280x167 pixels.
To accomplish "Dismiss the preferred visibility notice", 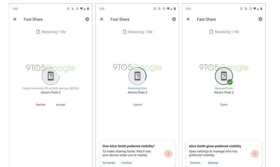I will (x=195, y=163).
